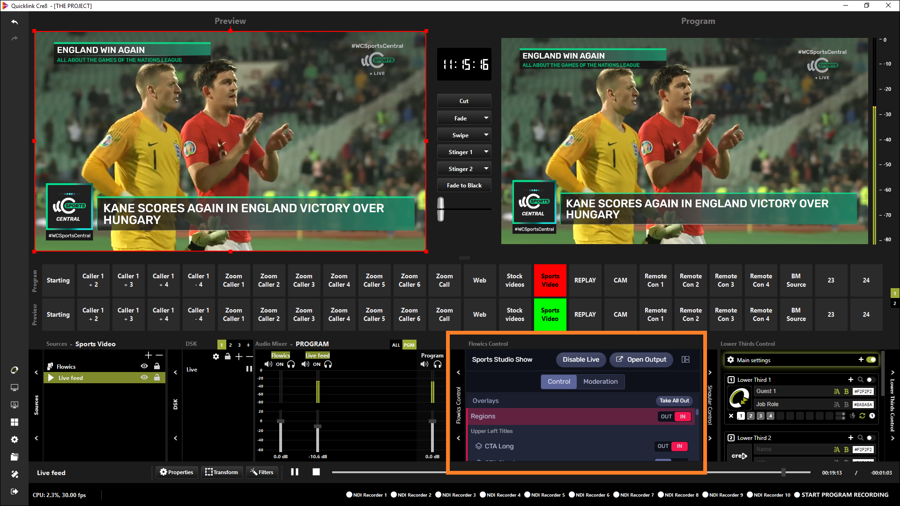Click Fade to Black button
Screen dimensions: 900x506
464,186
